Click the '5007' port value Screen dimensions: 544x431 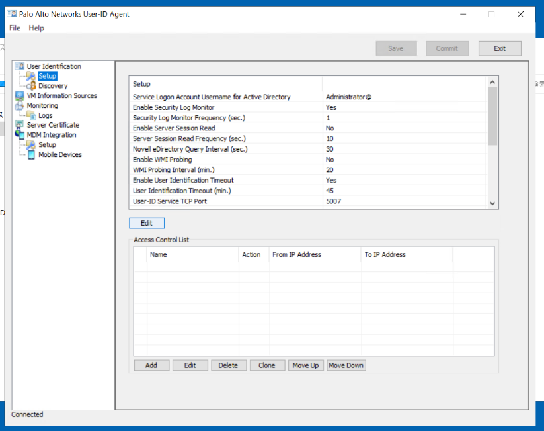coord(333,201)
